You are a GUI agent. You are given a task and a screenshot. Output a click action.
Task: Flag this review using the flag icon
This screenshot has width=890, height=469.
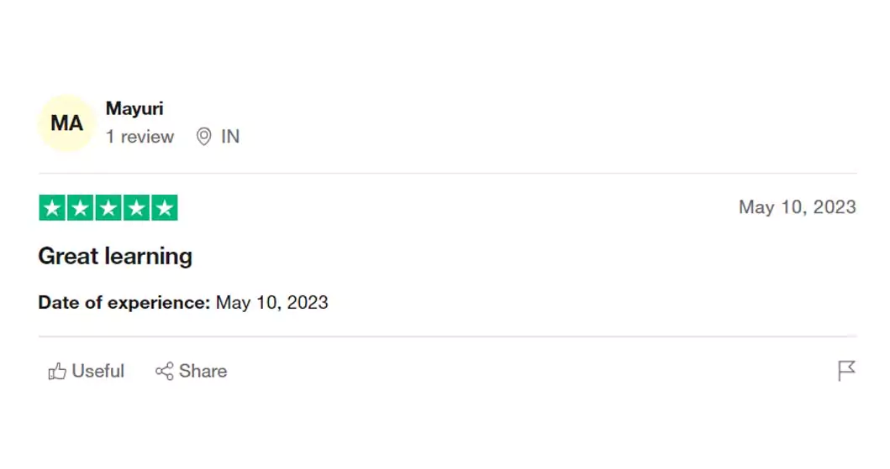846,371
